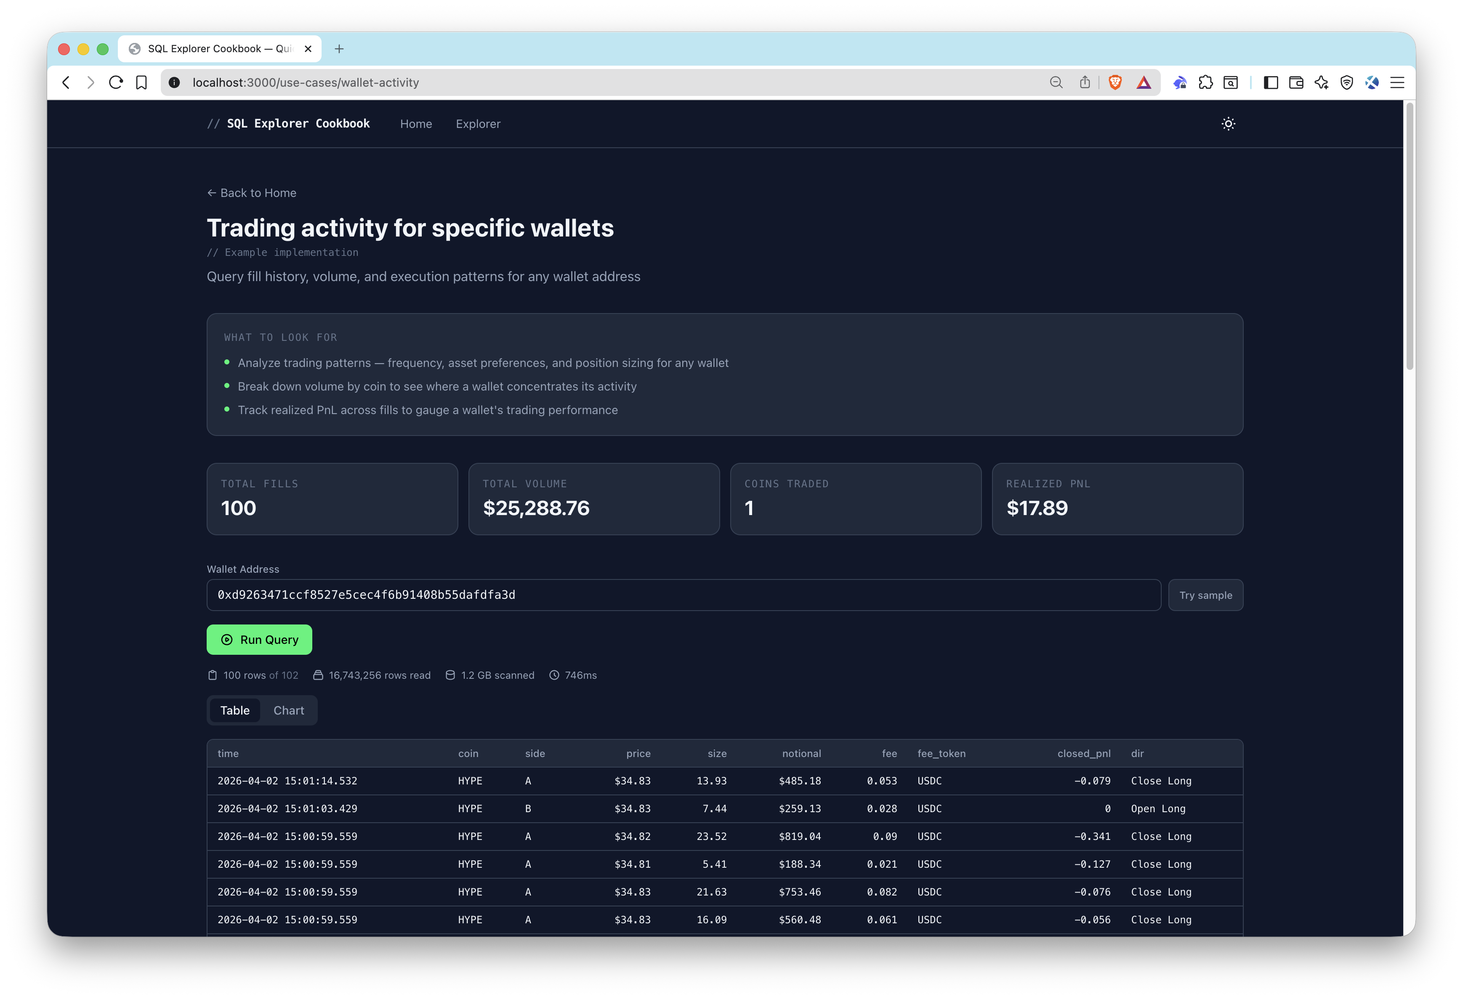Open Brave Rewards BAT icon
The image size is (1463, 999).
pos(1144,82)
